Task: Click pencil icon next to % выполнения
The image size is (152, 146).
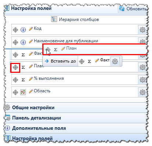Action: tap(31, 79)
